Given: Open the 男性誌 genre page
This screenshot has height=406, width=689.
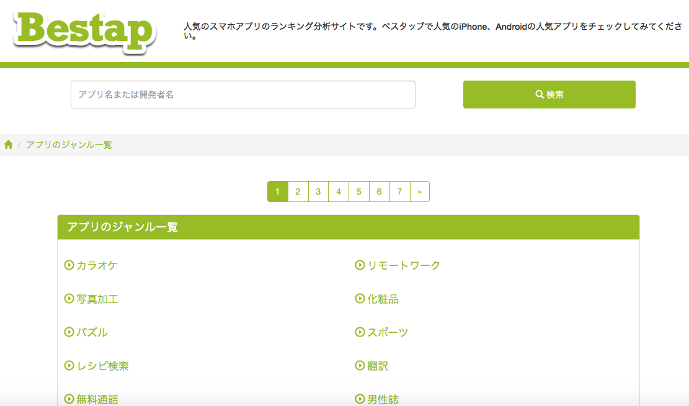Looking at the screenshot, I should [x=381, y=399].
